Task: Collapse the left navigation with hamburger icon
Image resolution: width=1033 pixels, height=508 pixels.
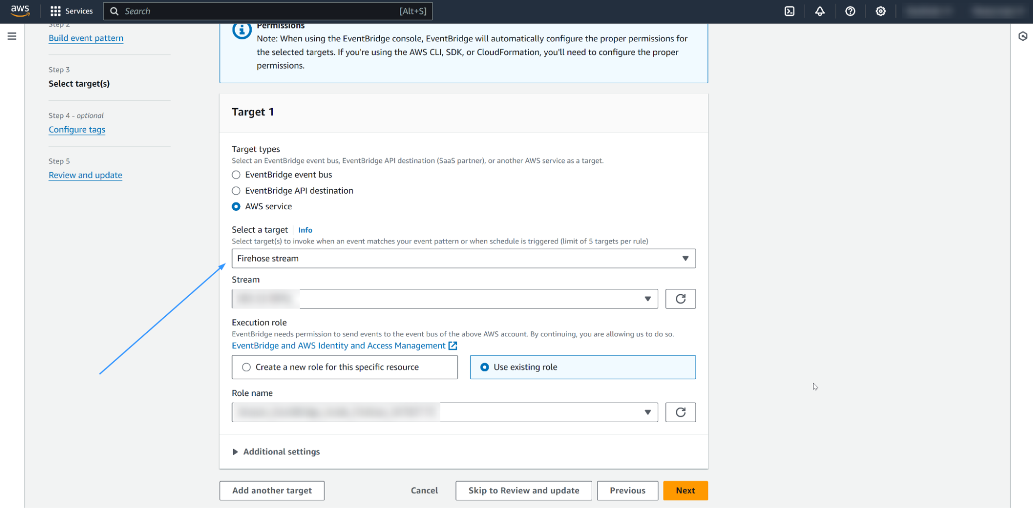Action: 12,36
